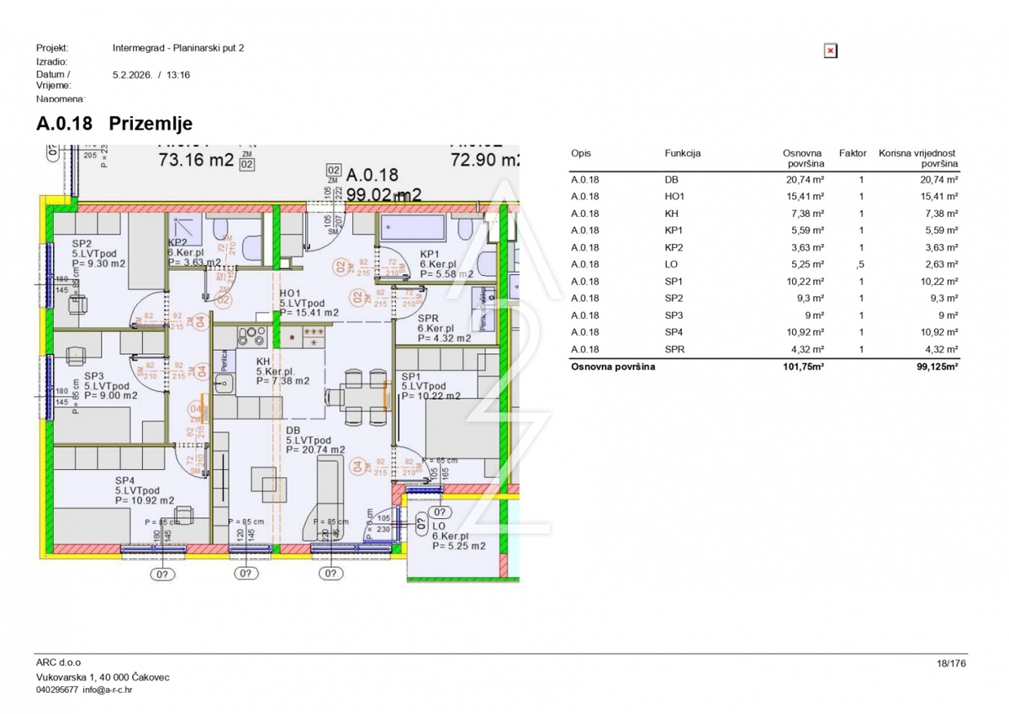Click the stove burners symbol in kitchen
Image resolution: width=1009 pixels, height=714 pixels.
pos(249,336)
